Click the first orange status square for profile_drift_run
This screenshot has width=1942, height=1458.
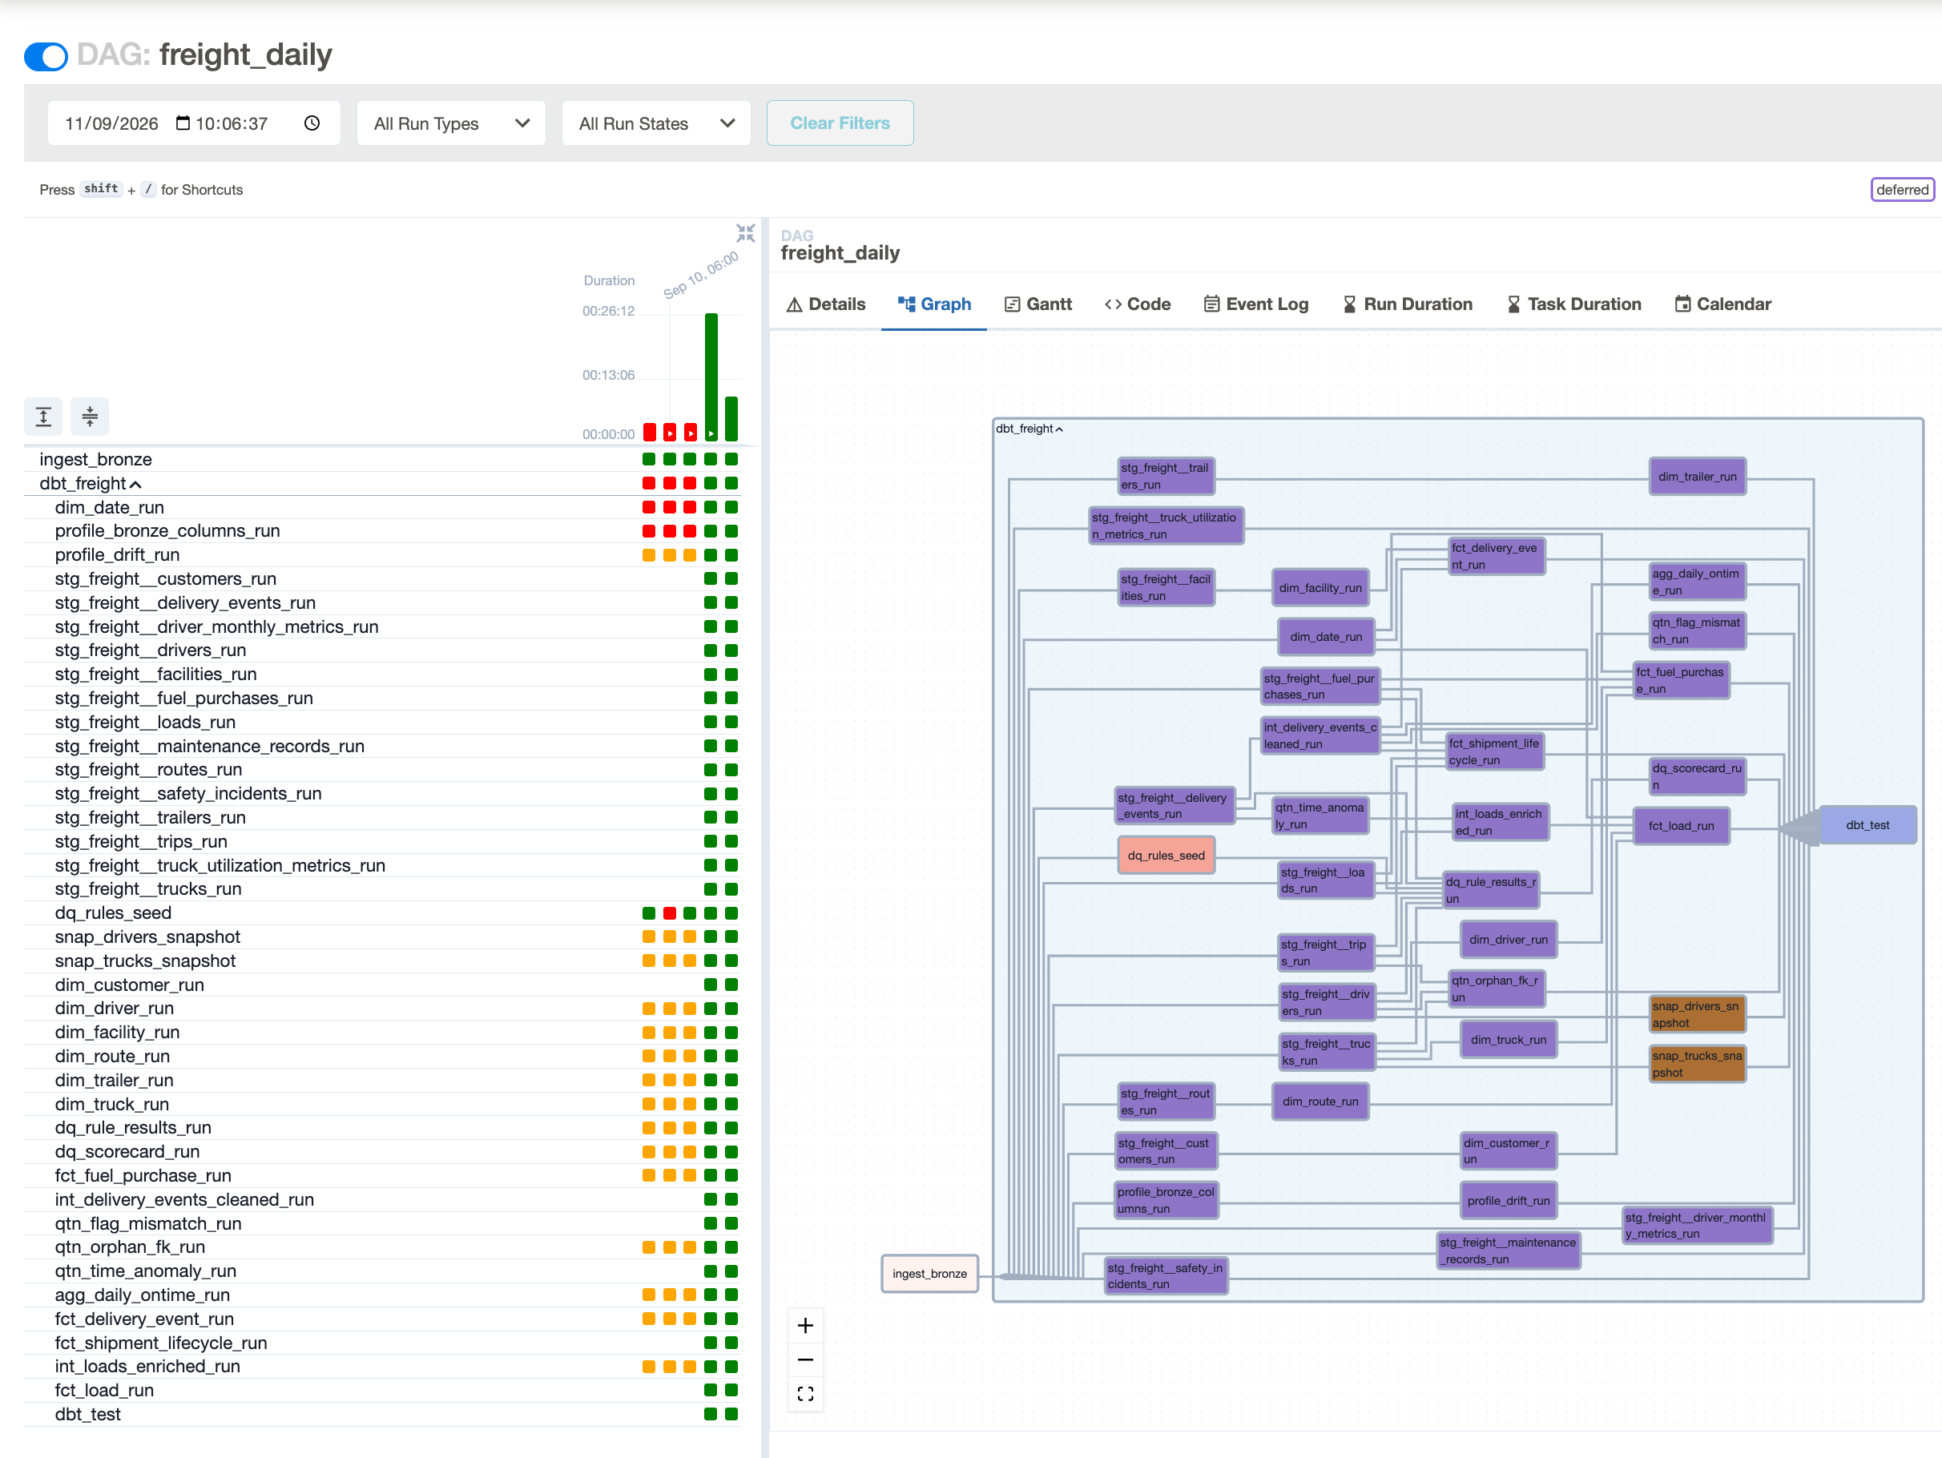[649, 554]
